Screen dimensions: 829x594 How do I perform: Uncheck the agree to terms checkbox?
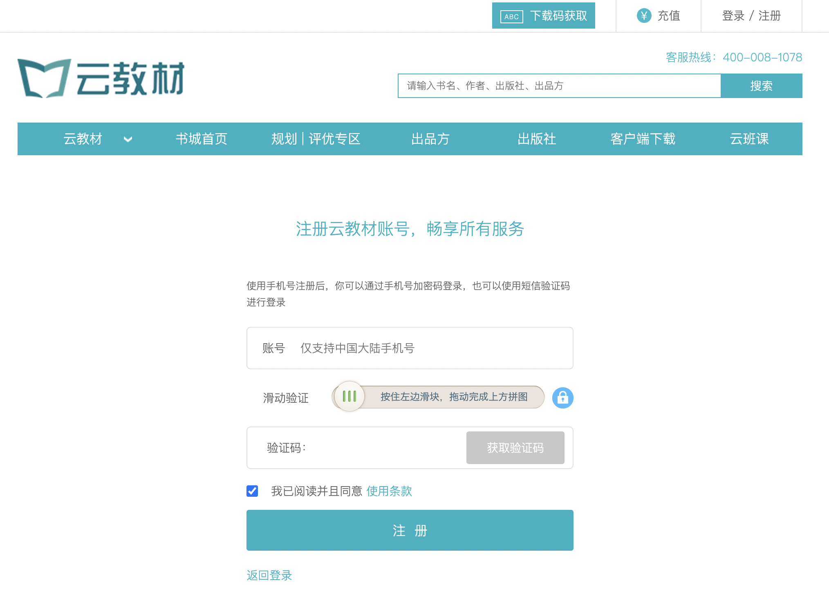pyautogui.click(x=252, y=491)
